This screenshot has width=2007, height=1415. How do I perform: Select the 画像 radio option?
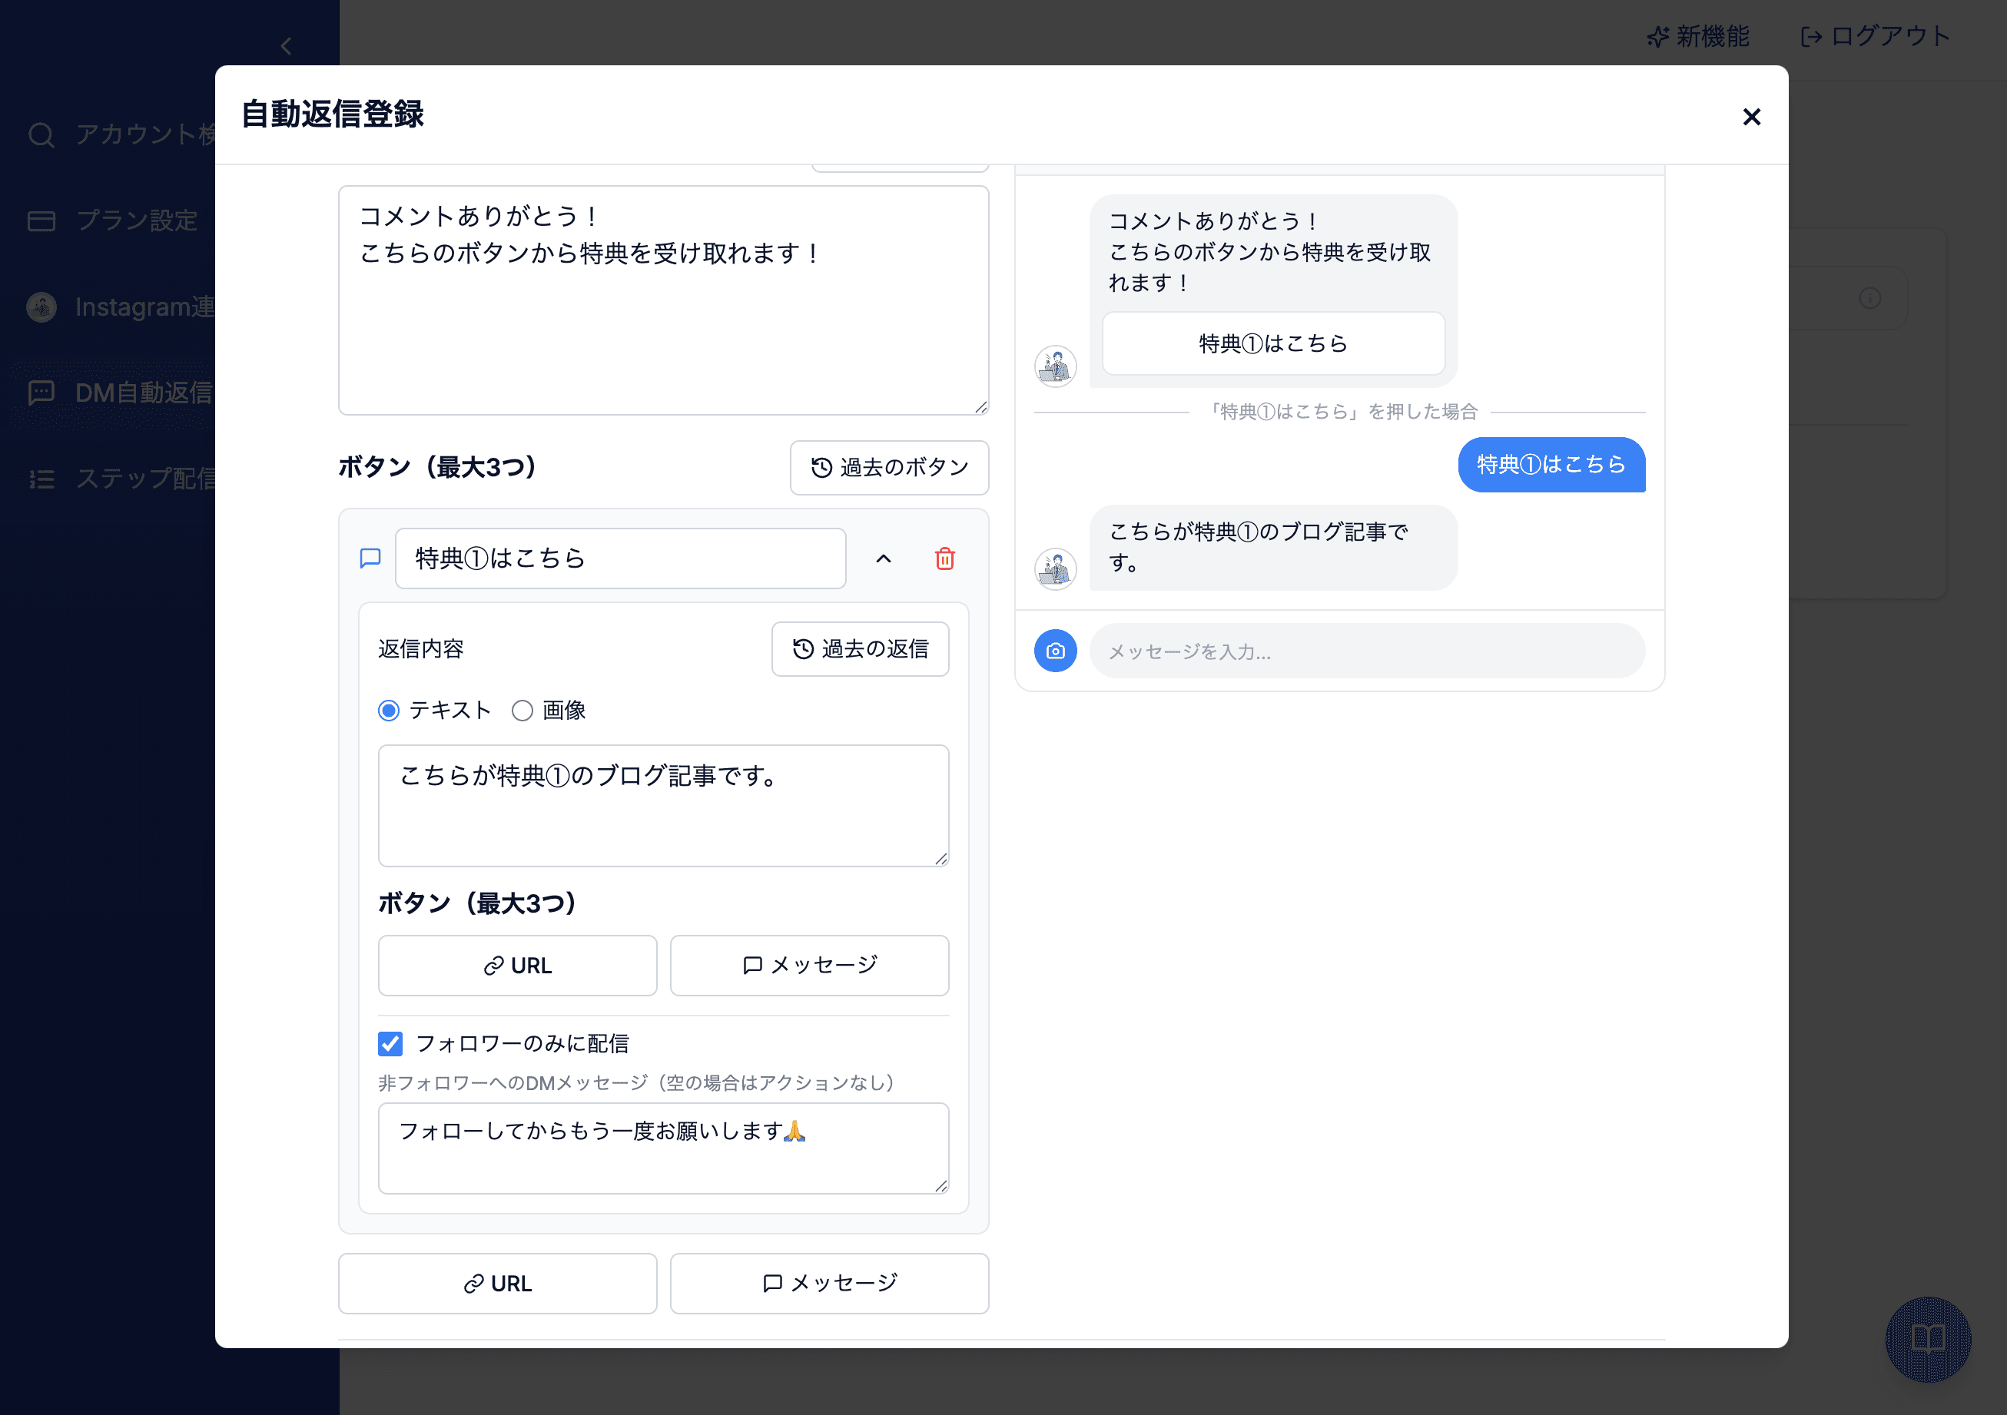click(x=522, y=711)
